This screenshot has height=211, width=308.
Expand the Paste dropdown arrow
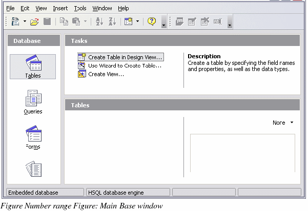[x=86, y=21]
